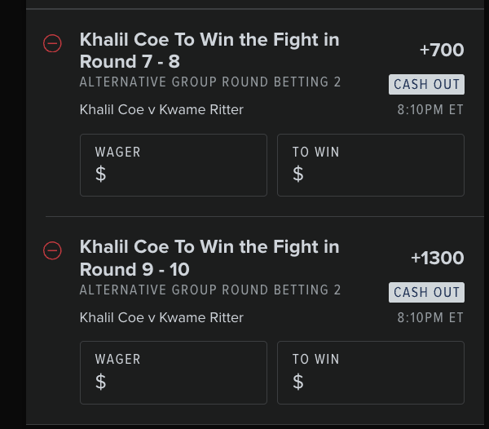Open the Khalil Coe Round 7 - 8 selection title
489x429 pixels.
pyautogui.click(x=209, y=51)
